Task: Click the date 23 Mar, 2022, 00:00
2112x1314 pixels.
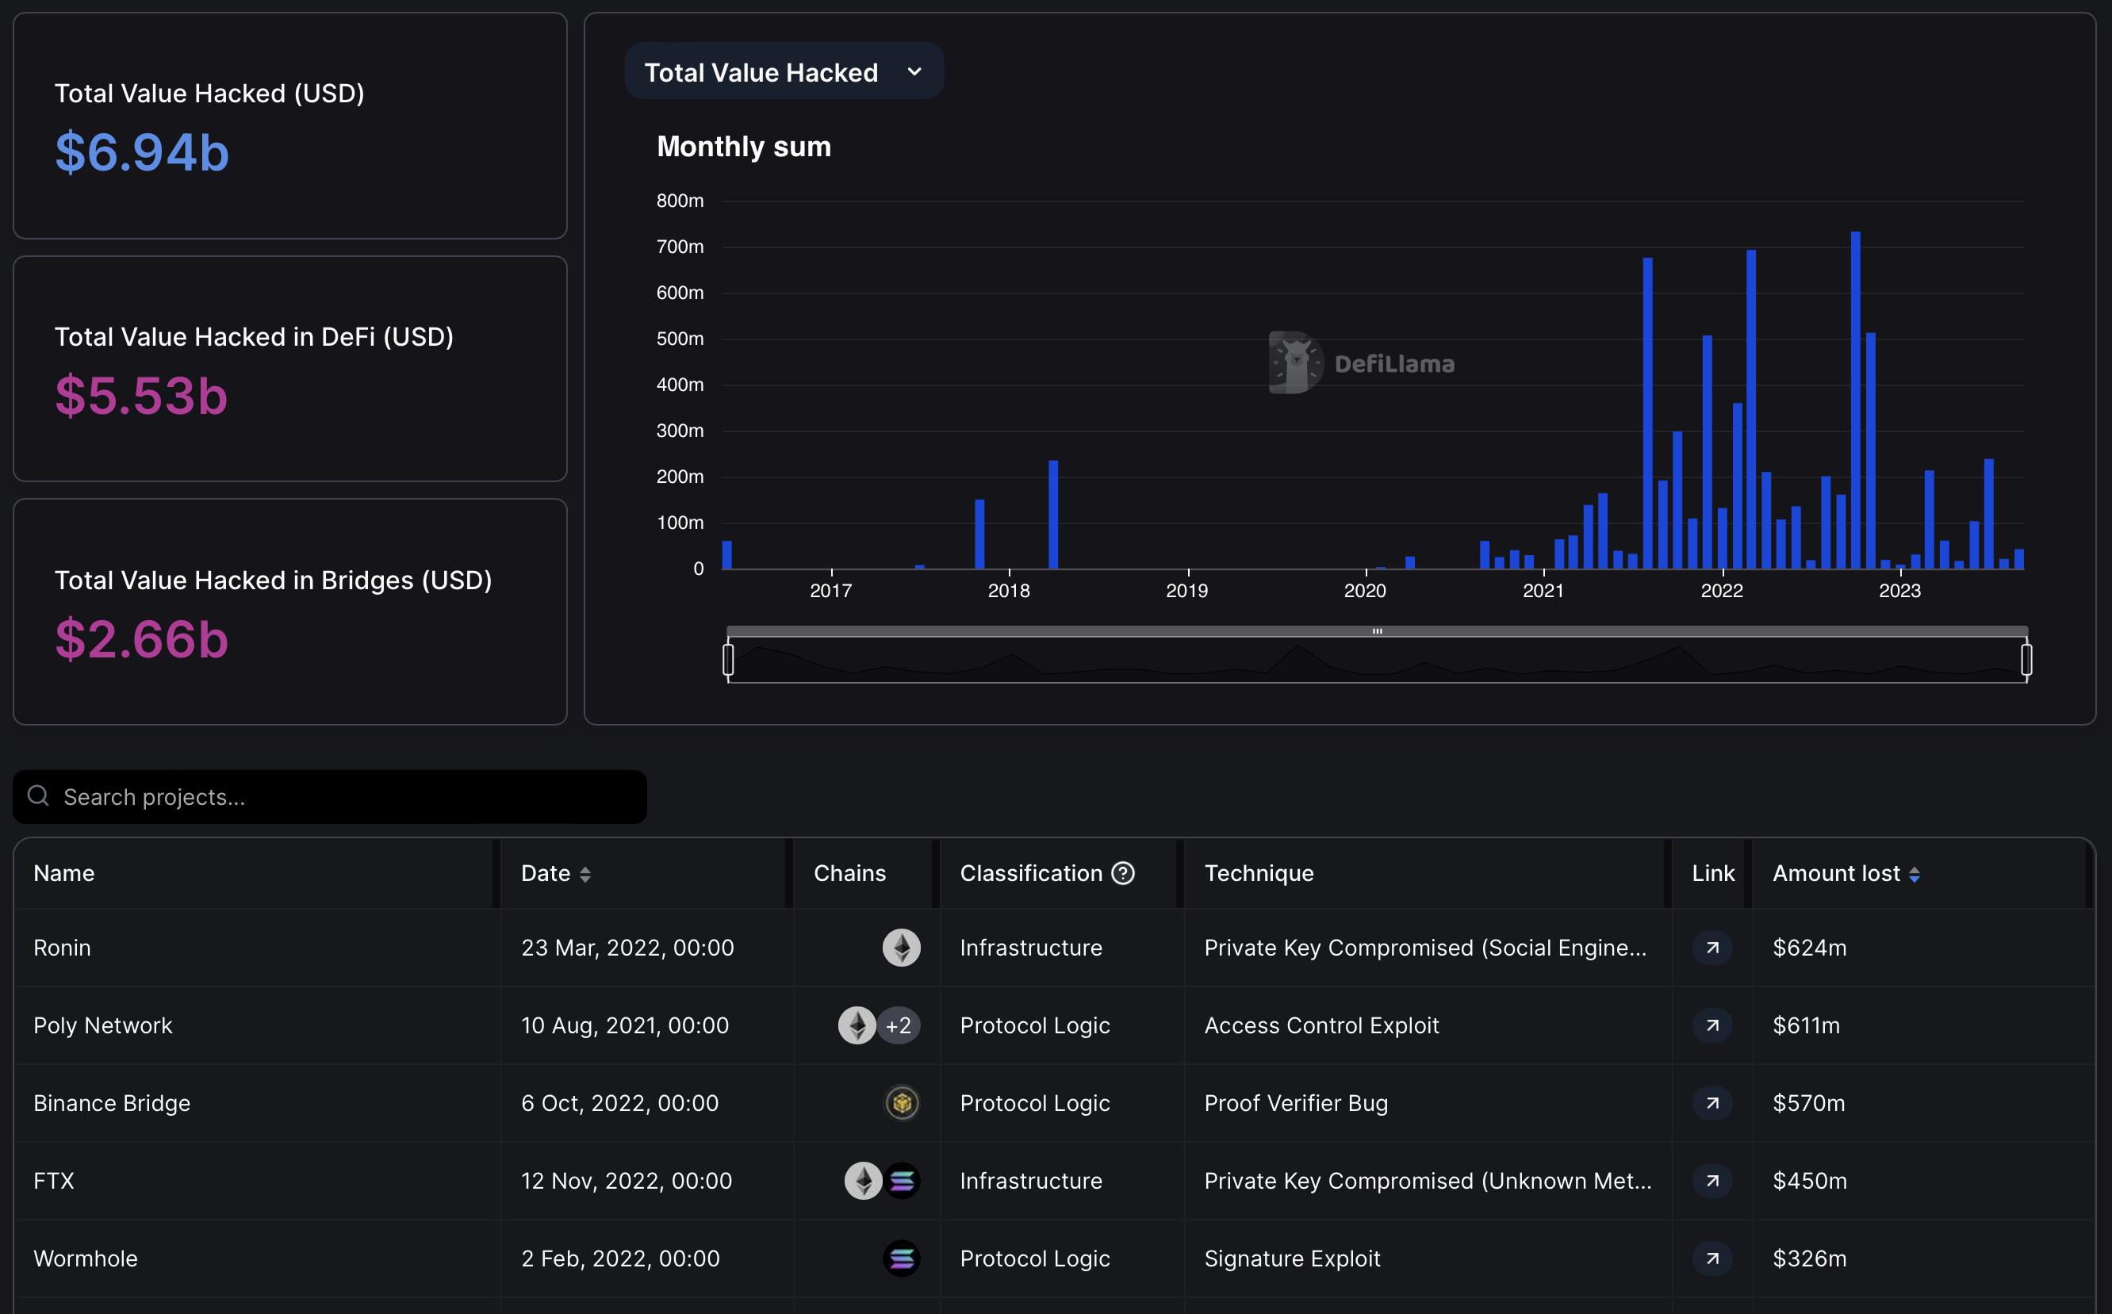Action: [x=627, y=948]
